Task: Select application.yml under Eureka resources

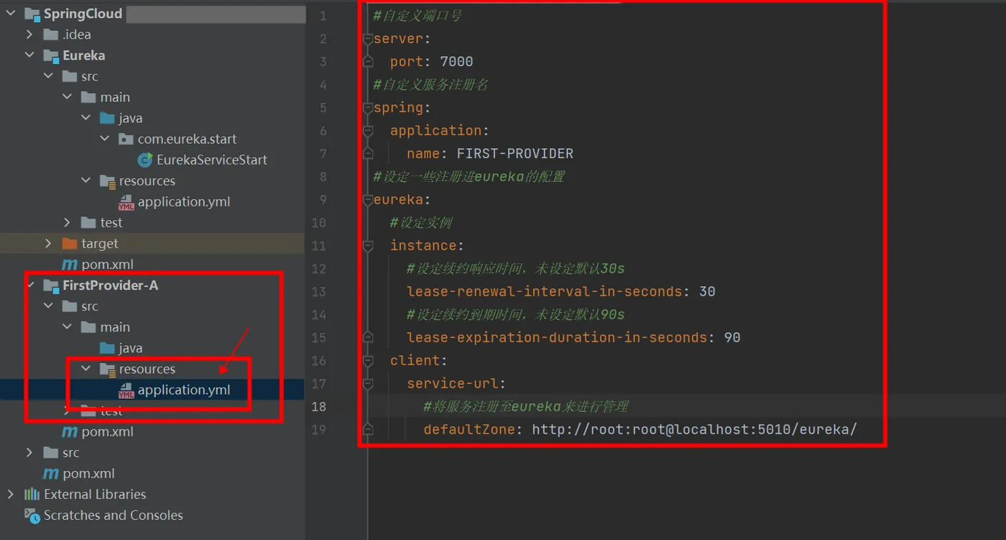Action: point(184,202)
